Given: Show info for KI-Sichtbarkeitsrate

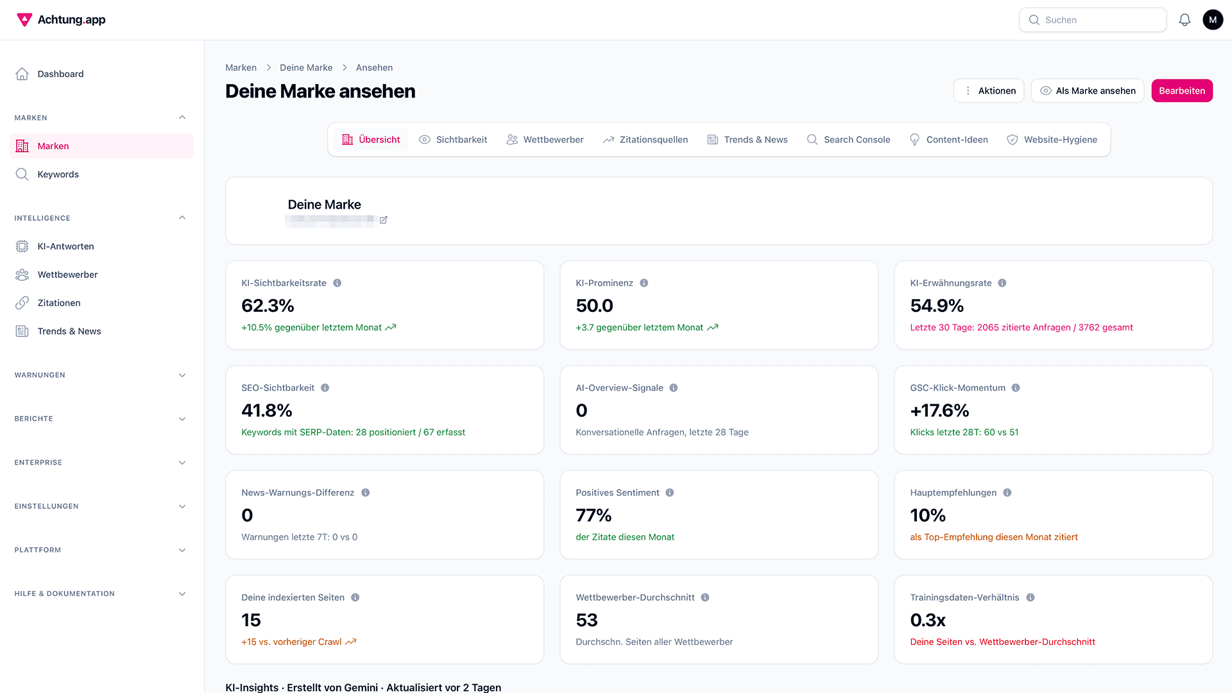Looking at the screenshot, I should 337,283.
